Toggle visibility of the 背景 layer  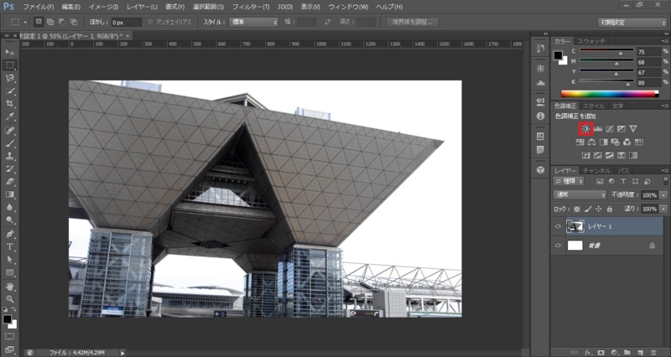(x=559, y=246)
